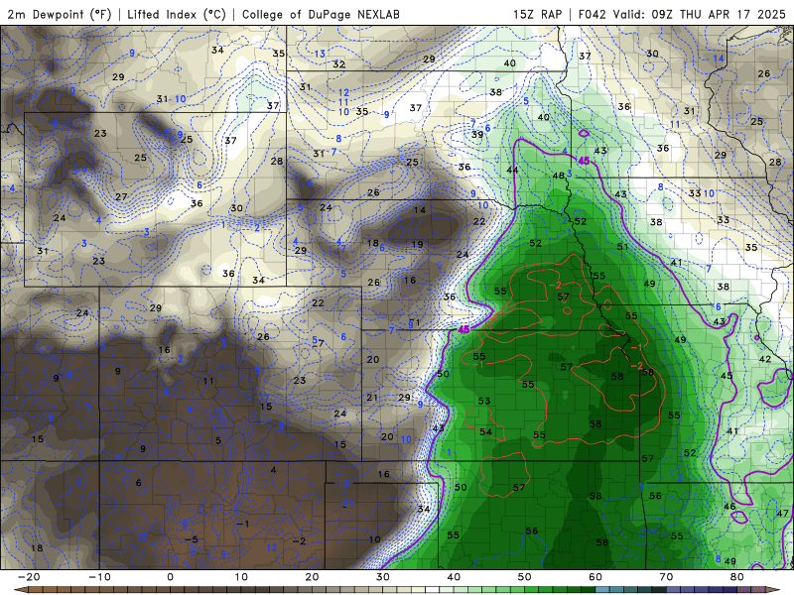794x595 pixels.
Task: Click the '80' color scale label
Action: (737, 577)
